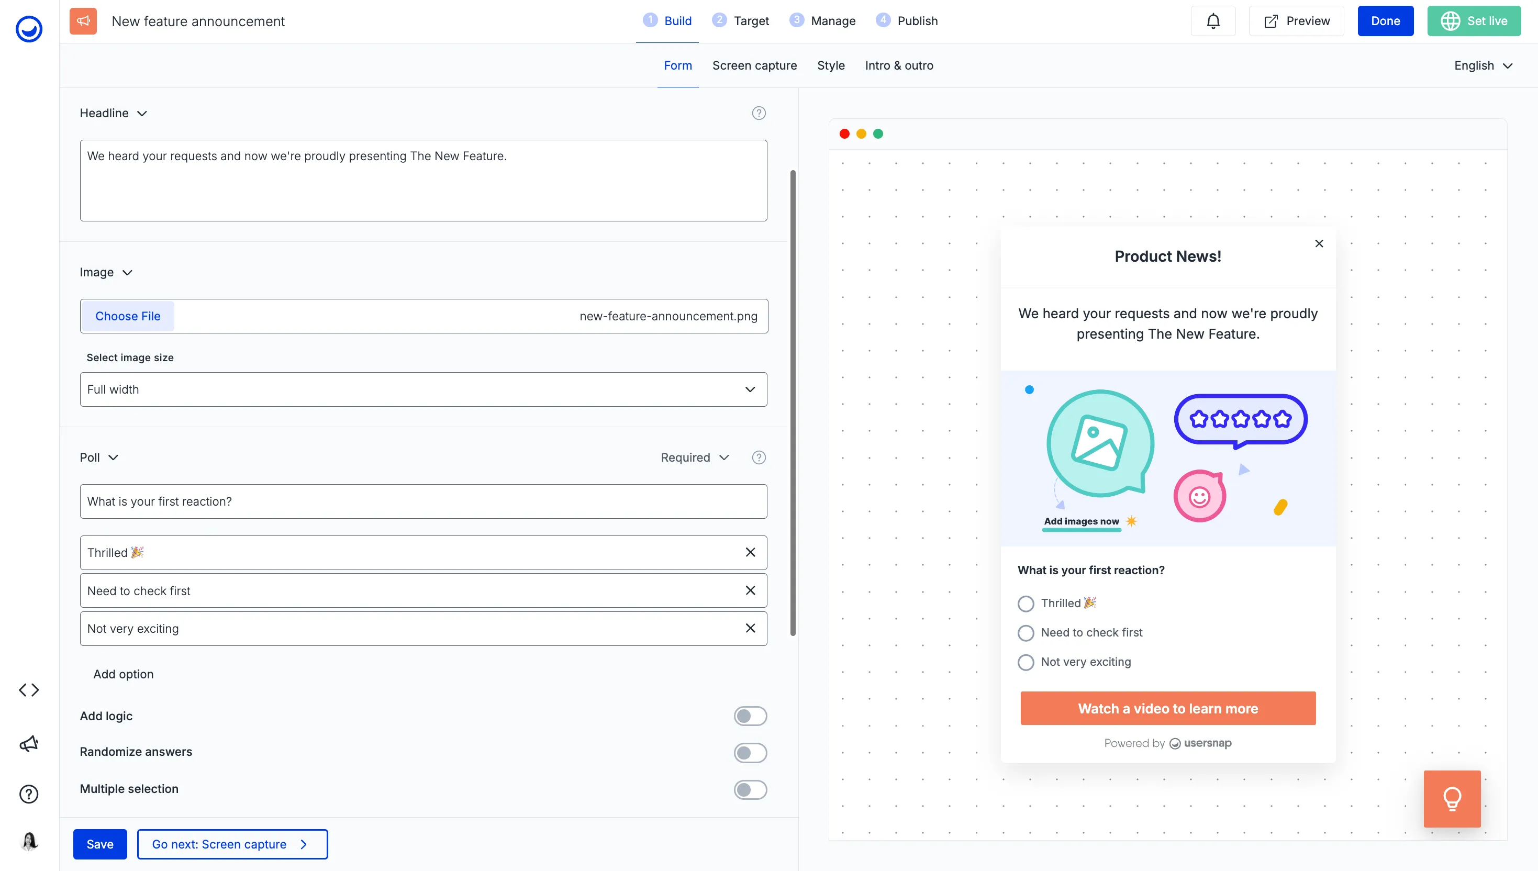This screenshot has height=871, width=1538.
Task: Close the Product News widget preview
Action: click(1319, 243)
